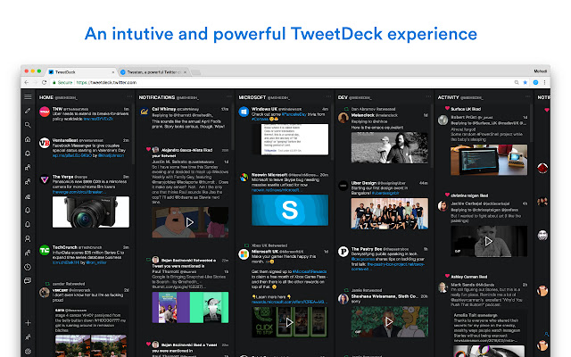Click the Cal Whitney name in Notifications

point(164,109)
